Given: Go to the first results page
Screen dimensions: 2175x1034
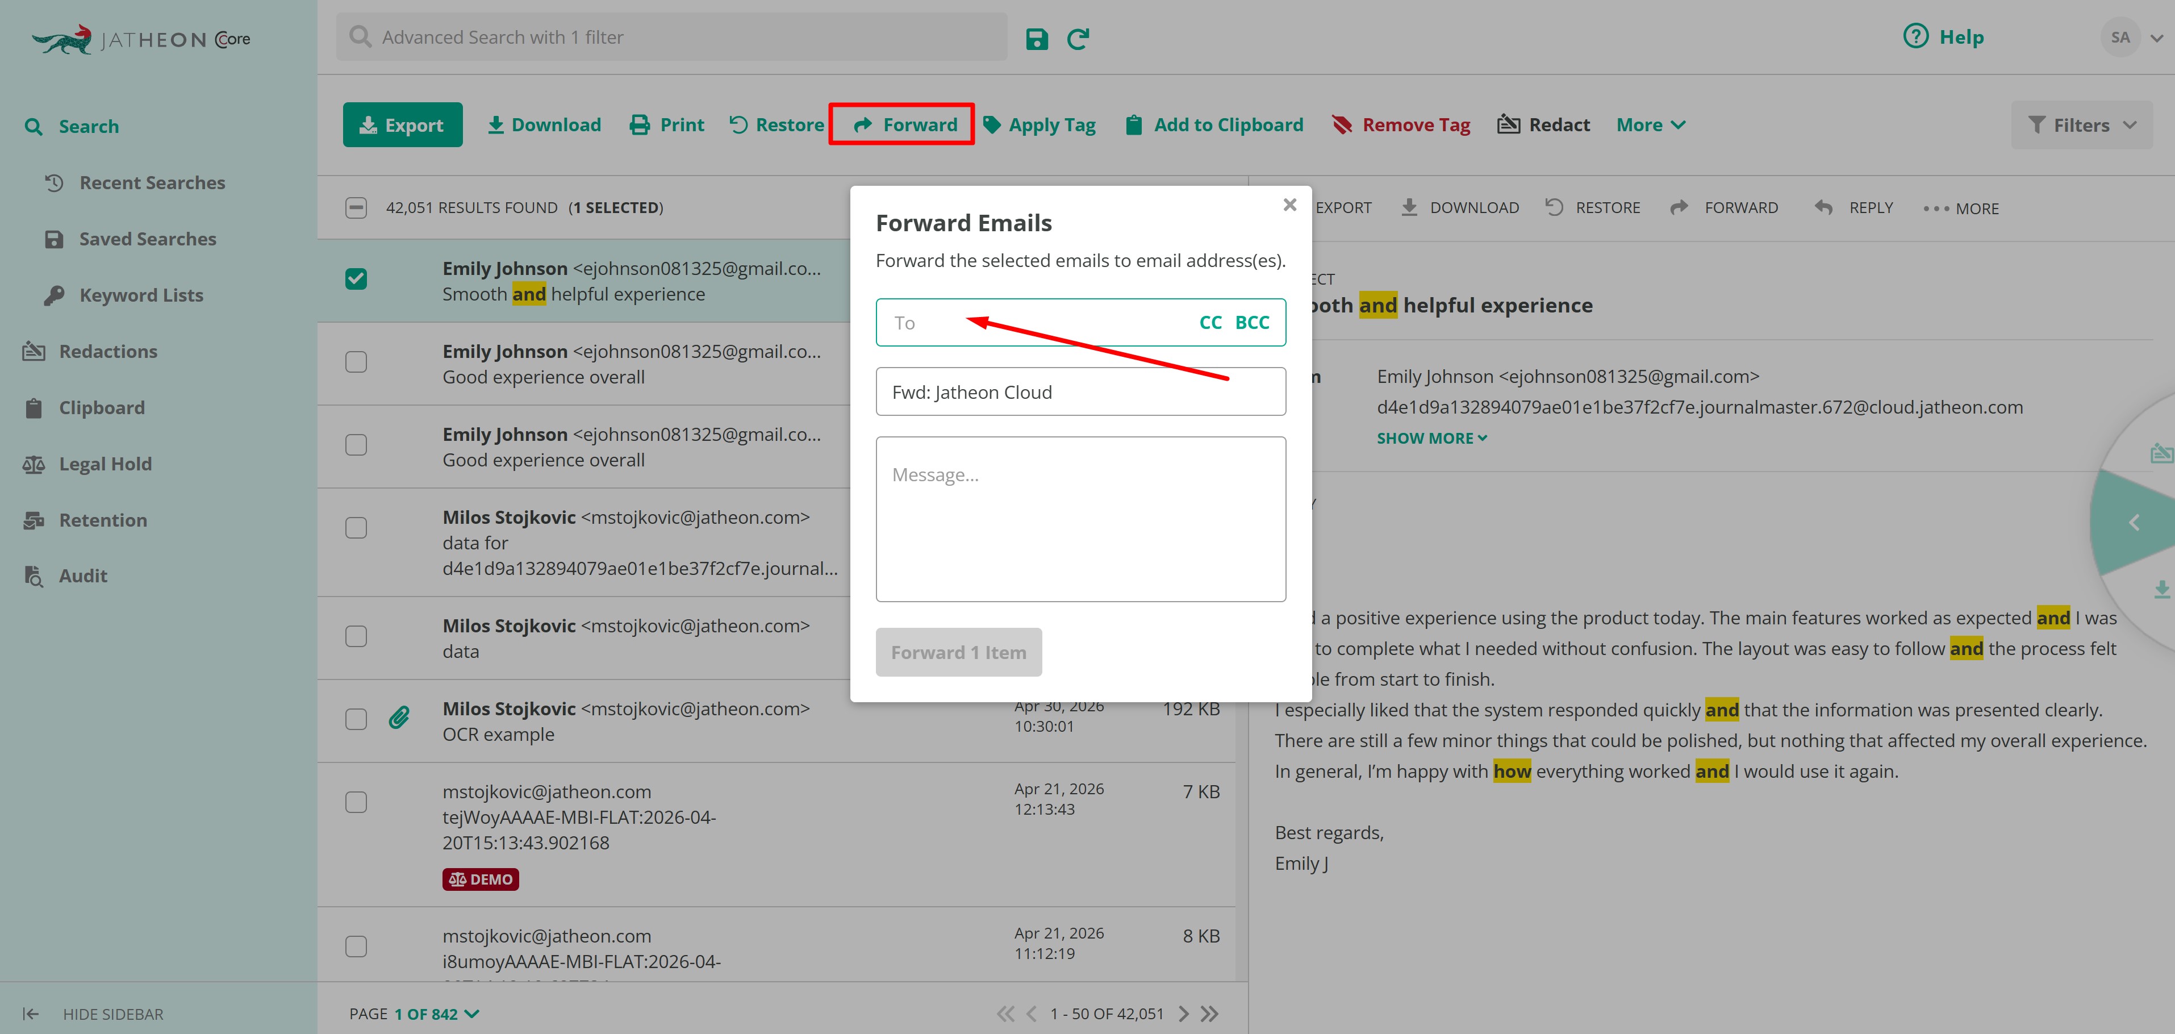Looking at the screenshot, I should tap(1005, 1014).
